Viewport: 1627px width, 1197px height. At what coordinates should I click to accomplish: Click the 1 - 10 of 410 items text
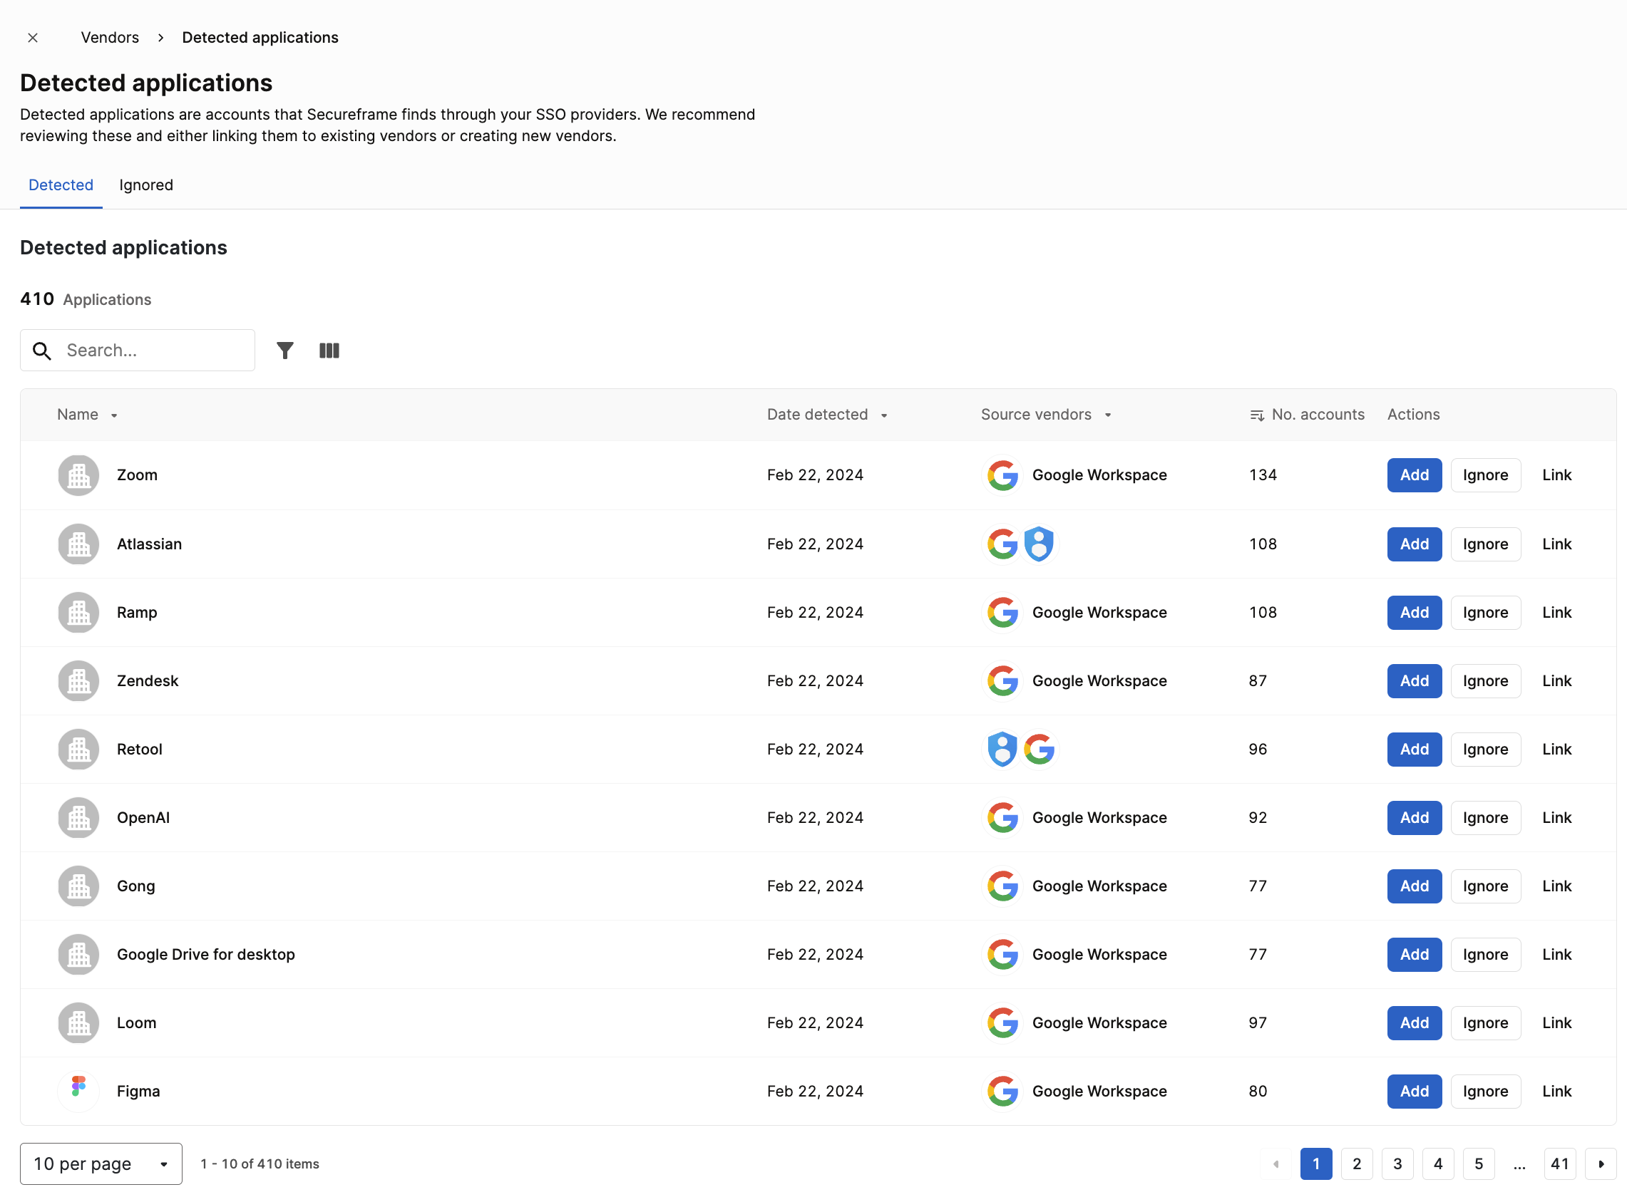[x=260, y=1164]
